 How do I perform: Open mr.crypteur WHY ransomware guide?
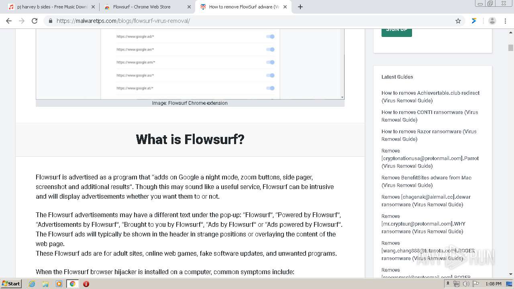(x=424, y=224)
